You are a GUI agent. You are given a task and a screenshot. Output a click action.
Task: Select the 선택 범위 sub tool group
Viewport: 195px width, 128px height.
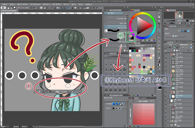113,13
